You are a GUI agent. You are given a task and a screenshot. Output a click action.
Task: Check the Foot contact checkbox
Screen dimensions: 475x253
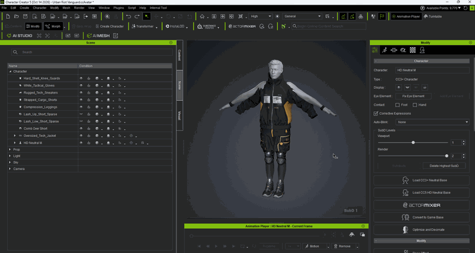pyautogui.click(x=397, y=105)
